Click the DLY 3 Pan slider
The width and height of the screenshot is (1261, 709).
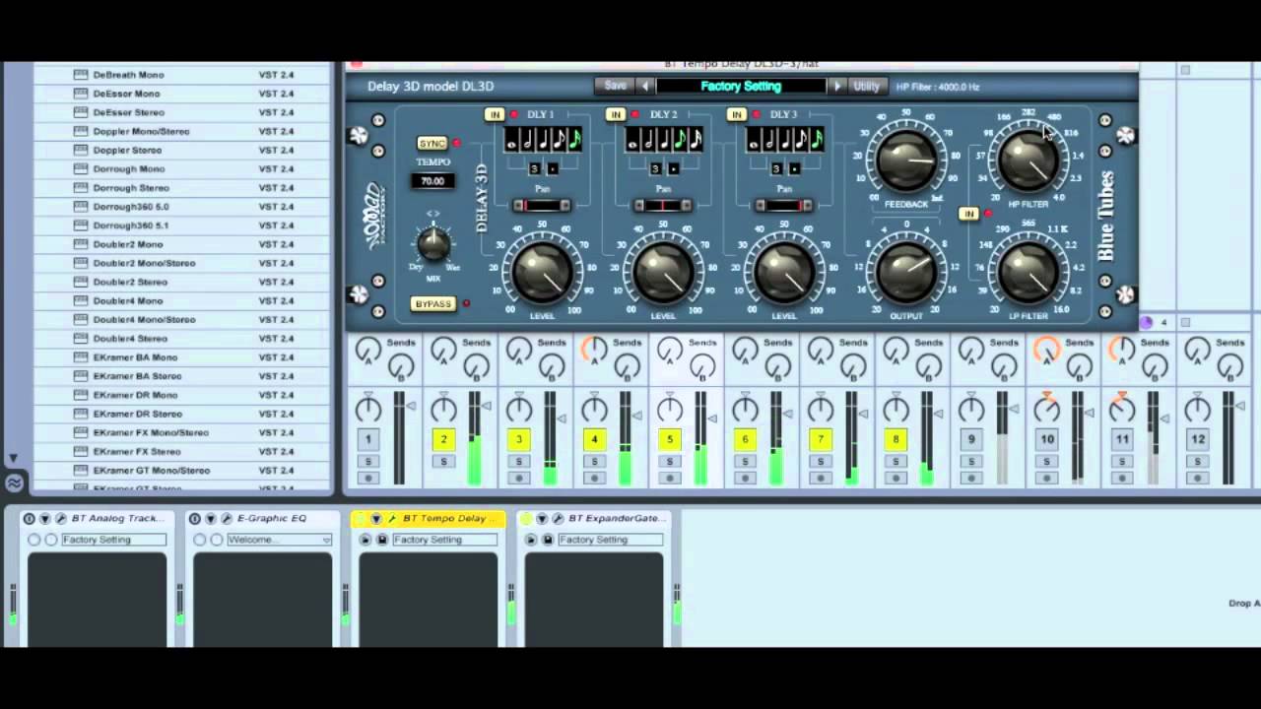pyautogui.click(x=784, y=206)
